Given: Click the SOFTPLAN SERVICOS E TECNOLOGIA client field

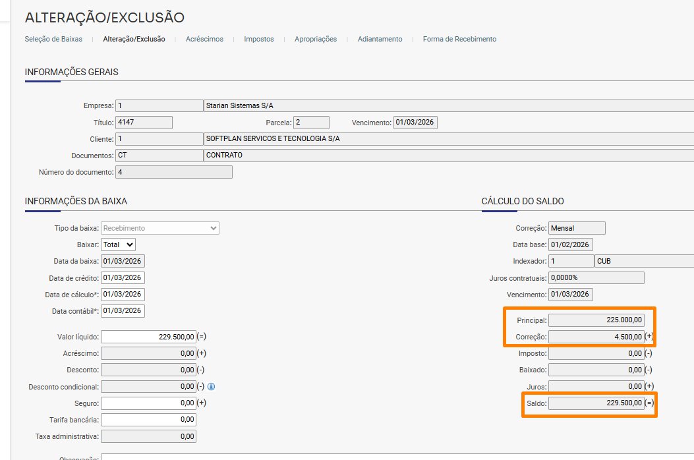Looking at the screenshot, I should point(449,138).
